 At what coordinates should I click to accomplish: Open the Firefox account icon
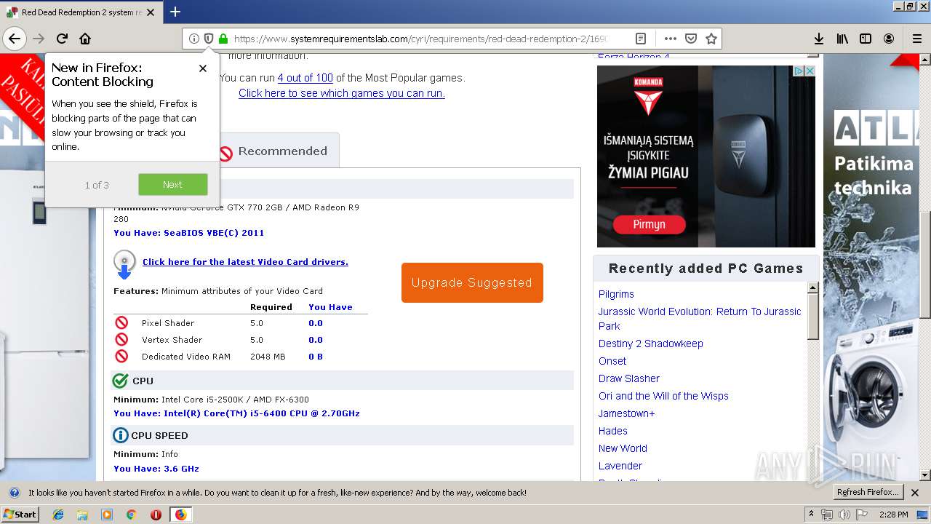(x=889, y=39)
